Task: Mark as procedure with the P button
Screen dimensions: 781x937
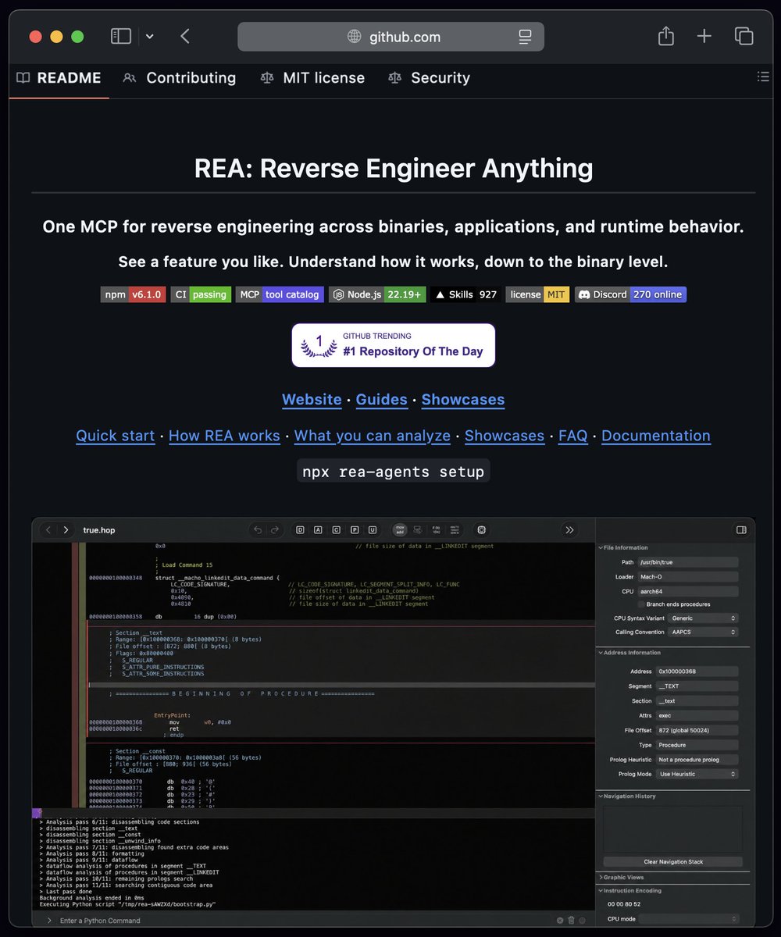Action: pyautogui.click(x=355, y=529)
